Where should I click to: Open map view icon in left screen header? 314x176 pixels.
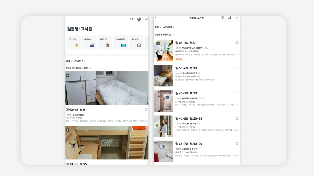point(139,19)
